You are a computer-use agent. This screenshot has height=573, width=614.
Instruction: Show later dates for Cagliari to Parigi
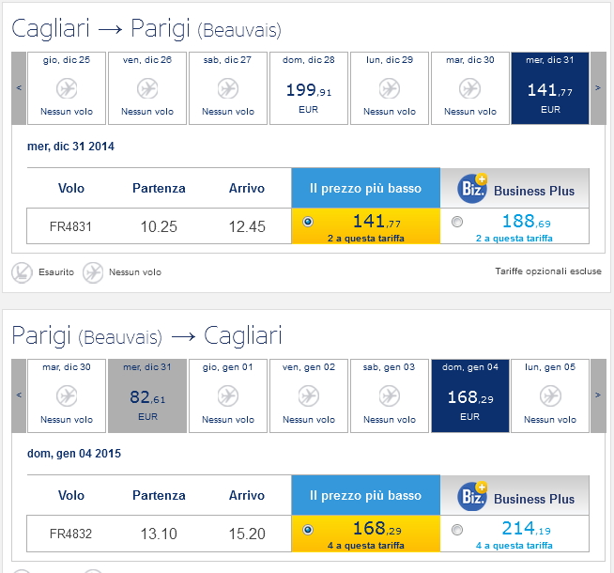click(597, 88)
